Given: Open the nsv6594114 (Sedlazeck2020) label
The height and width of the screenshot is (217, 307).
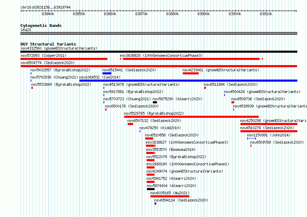Looking at the screenshot, I should point(181,200).
